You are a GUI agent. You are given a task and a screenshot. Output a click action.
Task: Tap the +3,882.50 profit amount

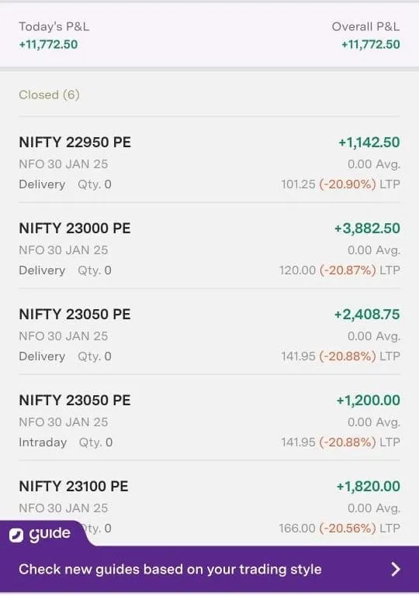(x=367, y=229)
